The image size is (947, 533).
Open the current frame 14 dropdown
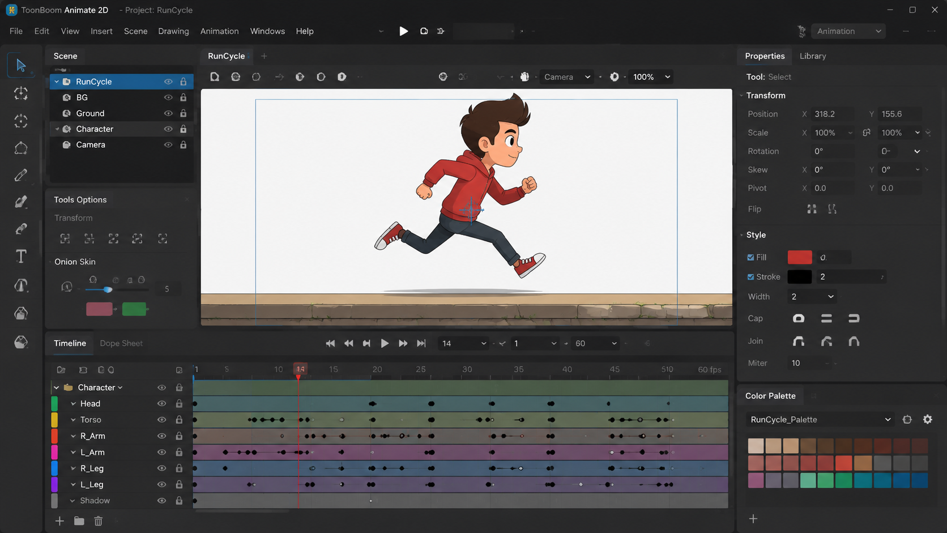[x=464, y=343]
